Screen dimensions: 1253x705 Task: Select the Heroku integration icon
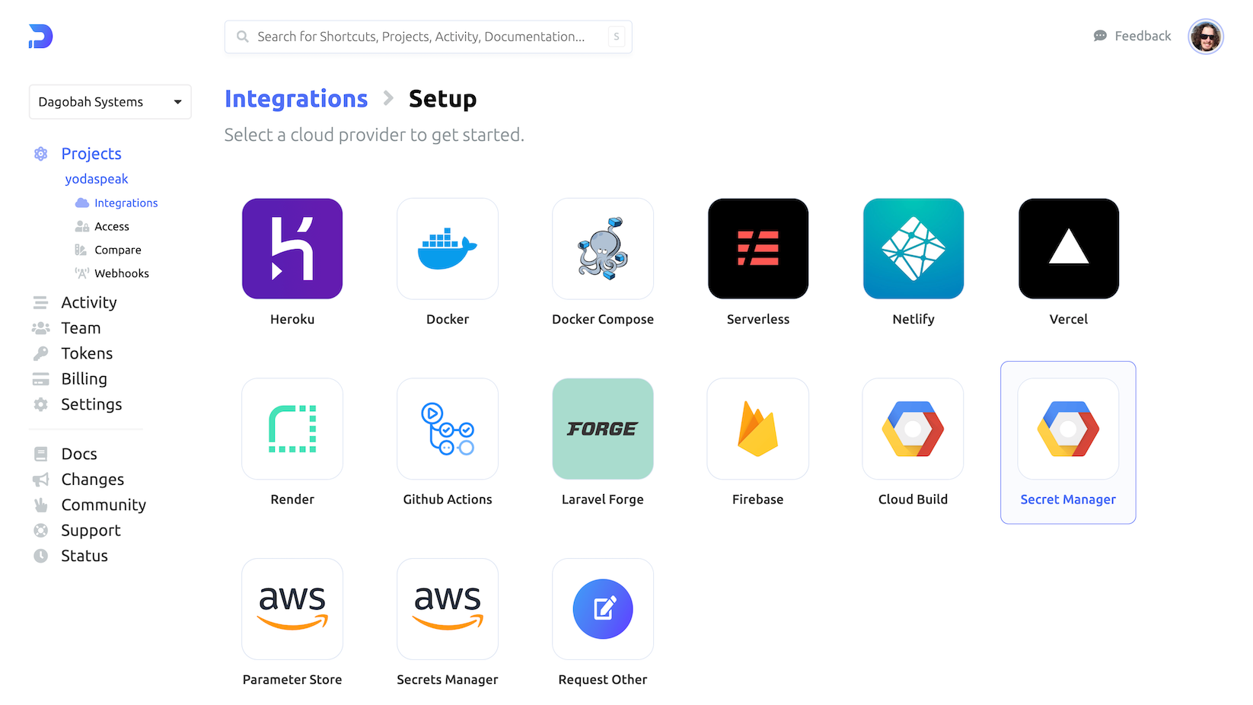[x=292, y=248]
